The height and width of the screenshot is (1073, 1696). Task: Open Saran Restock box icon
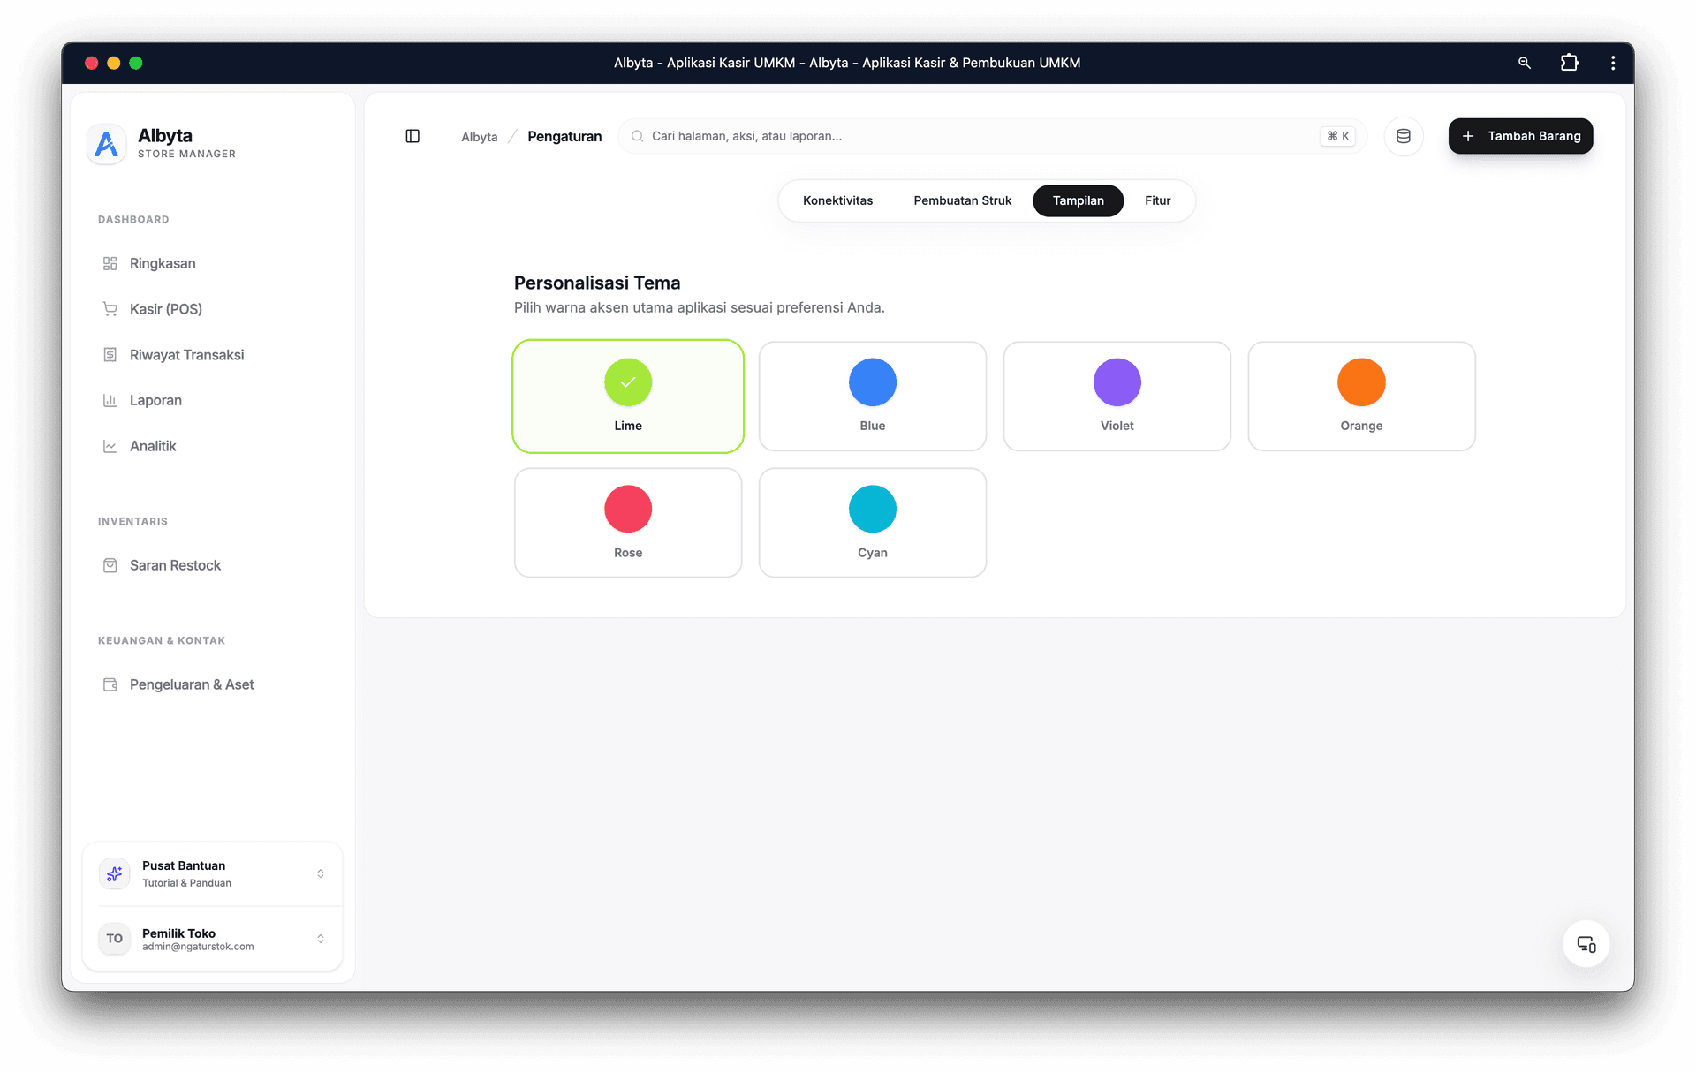[x=110, y=565]
